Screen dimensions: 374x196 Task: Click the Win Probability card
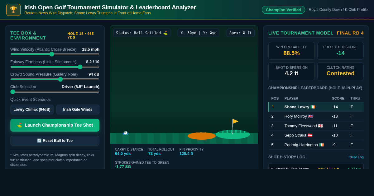coord(291,51)
